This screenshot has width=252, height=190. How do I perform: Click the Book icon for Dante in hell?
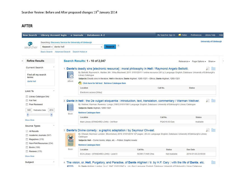pyautogui.click(x=70, y=107)
